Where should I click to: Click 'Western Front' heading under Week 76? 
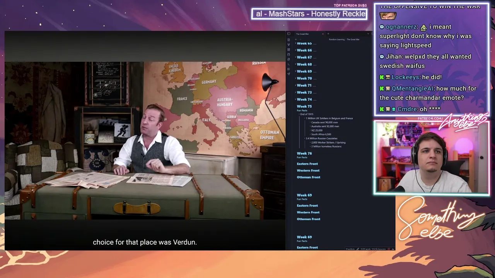[x=308, y=170]
